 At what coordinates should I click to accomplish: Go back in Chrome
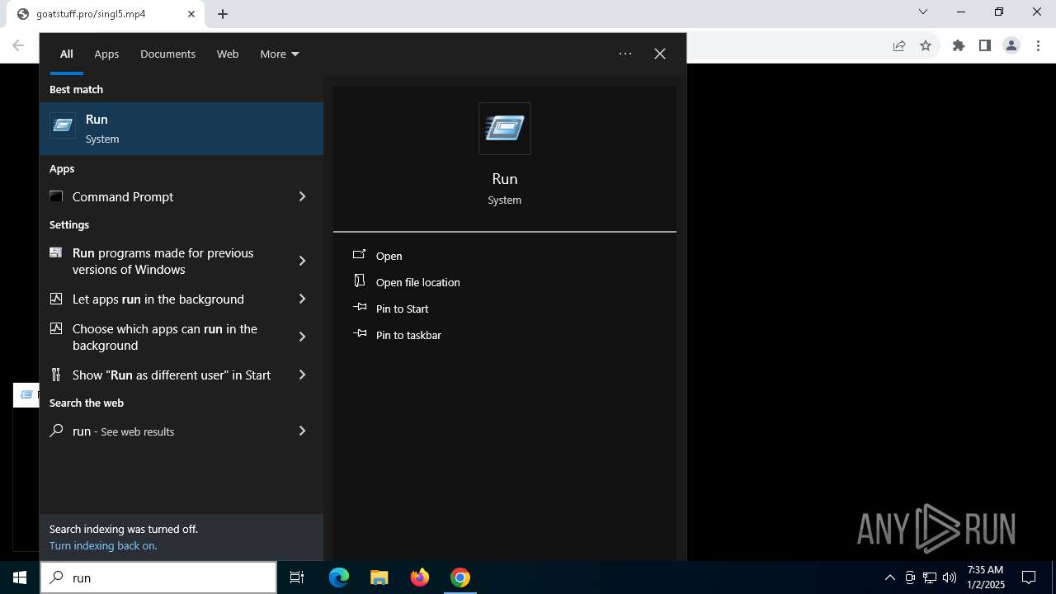18,46
